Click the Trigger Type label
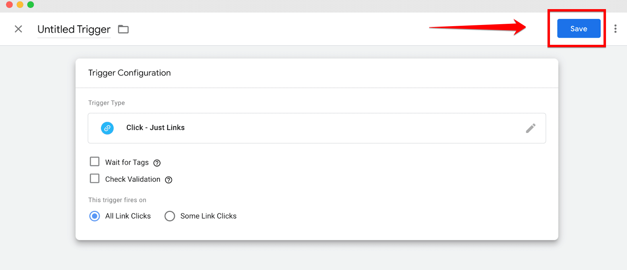Image resolution: width=627 pixels, height=270 pixels. (106, 103)
